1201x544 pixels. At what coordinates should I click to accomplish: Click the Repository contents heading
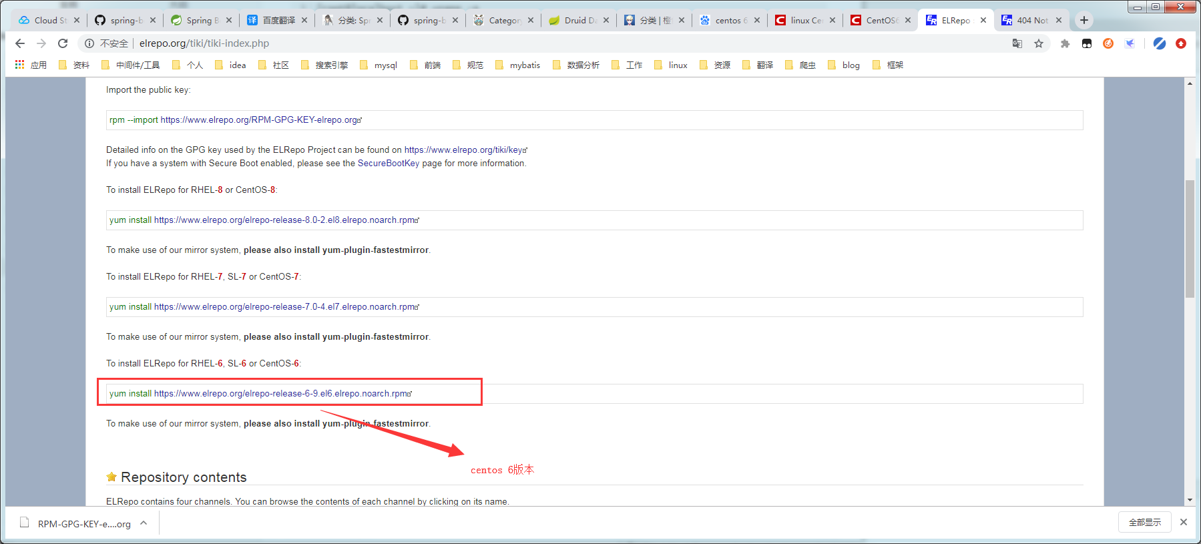coord(184,477)
